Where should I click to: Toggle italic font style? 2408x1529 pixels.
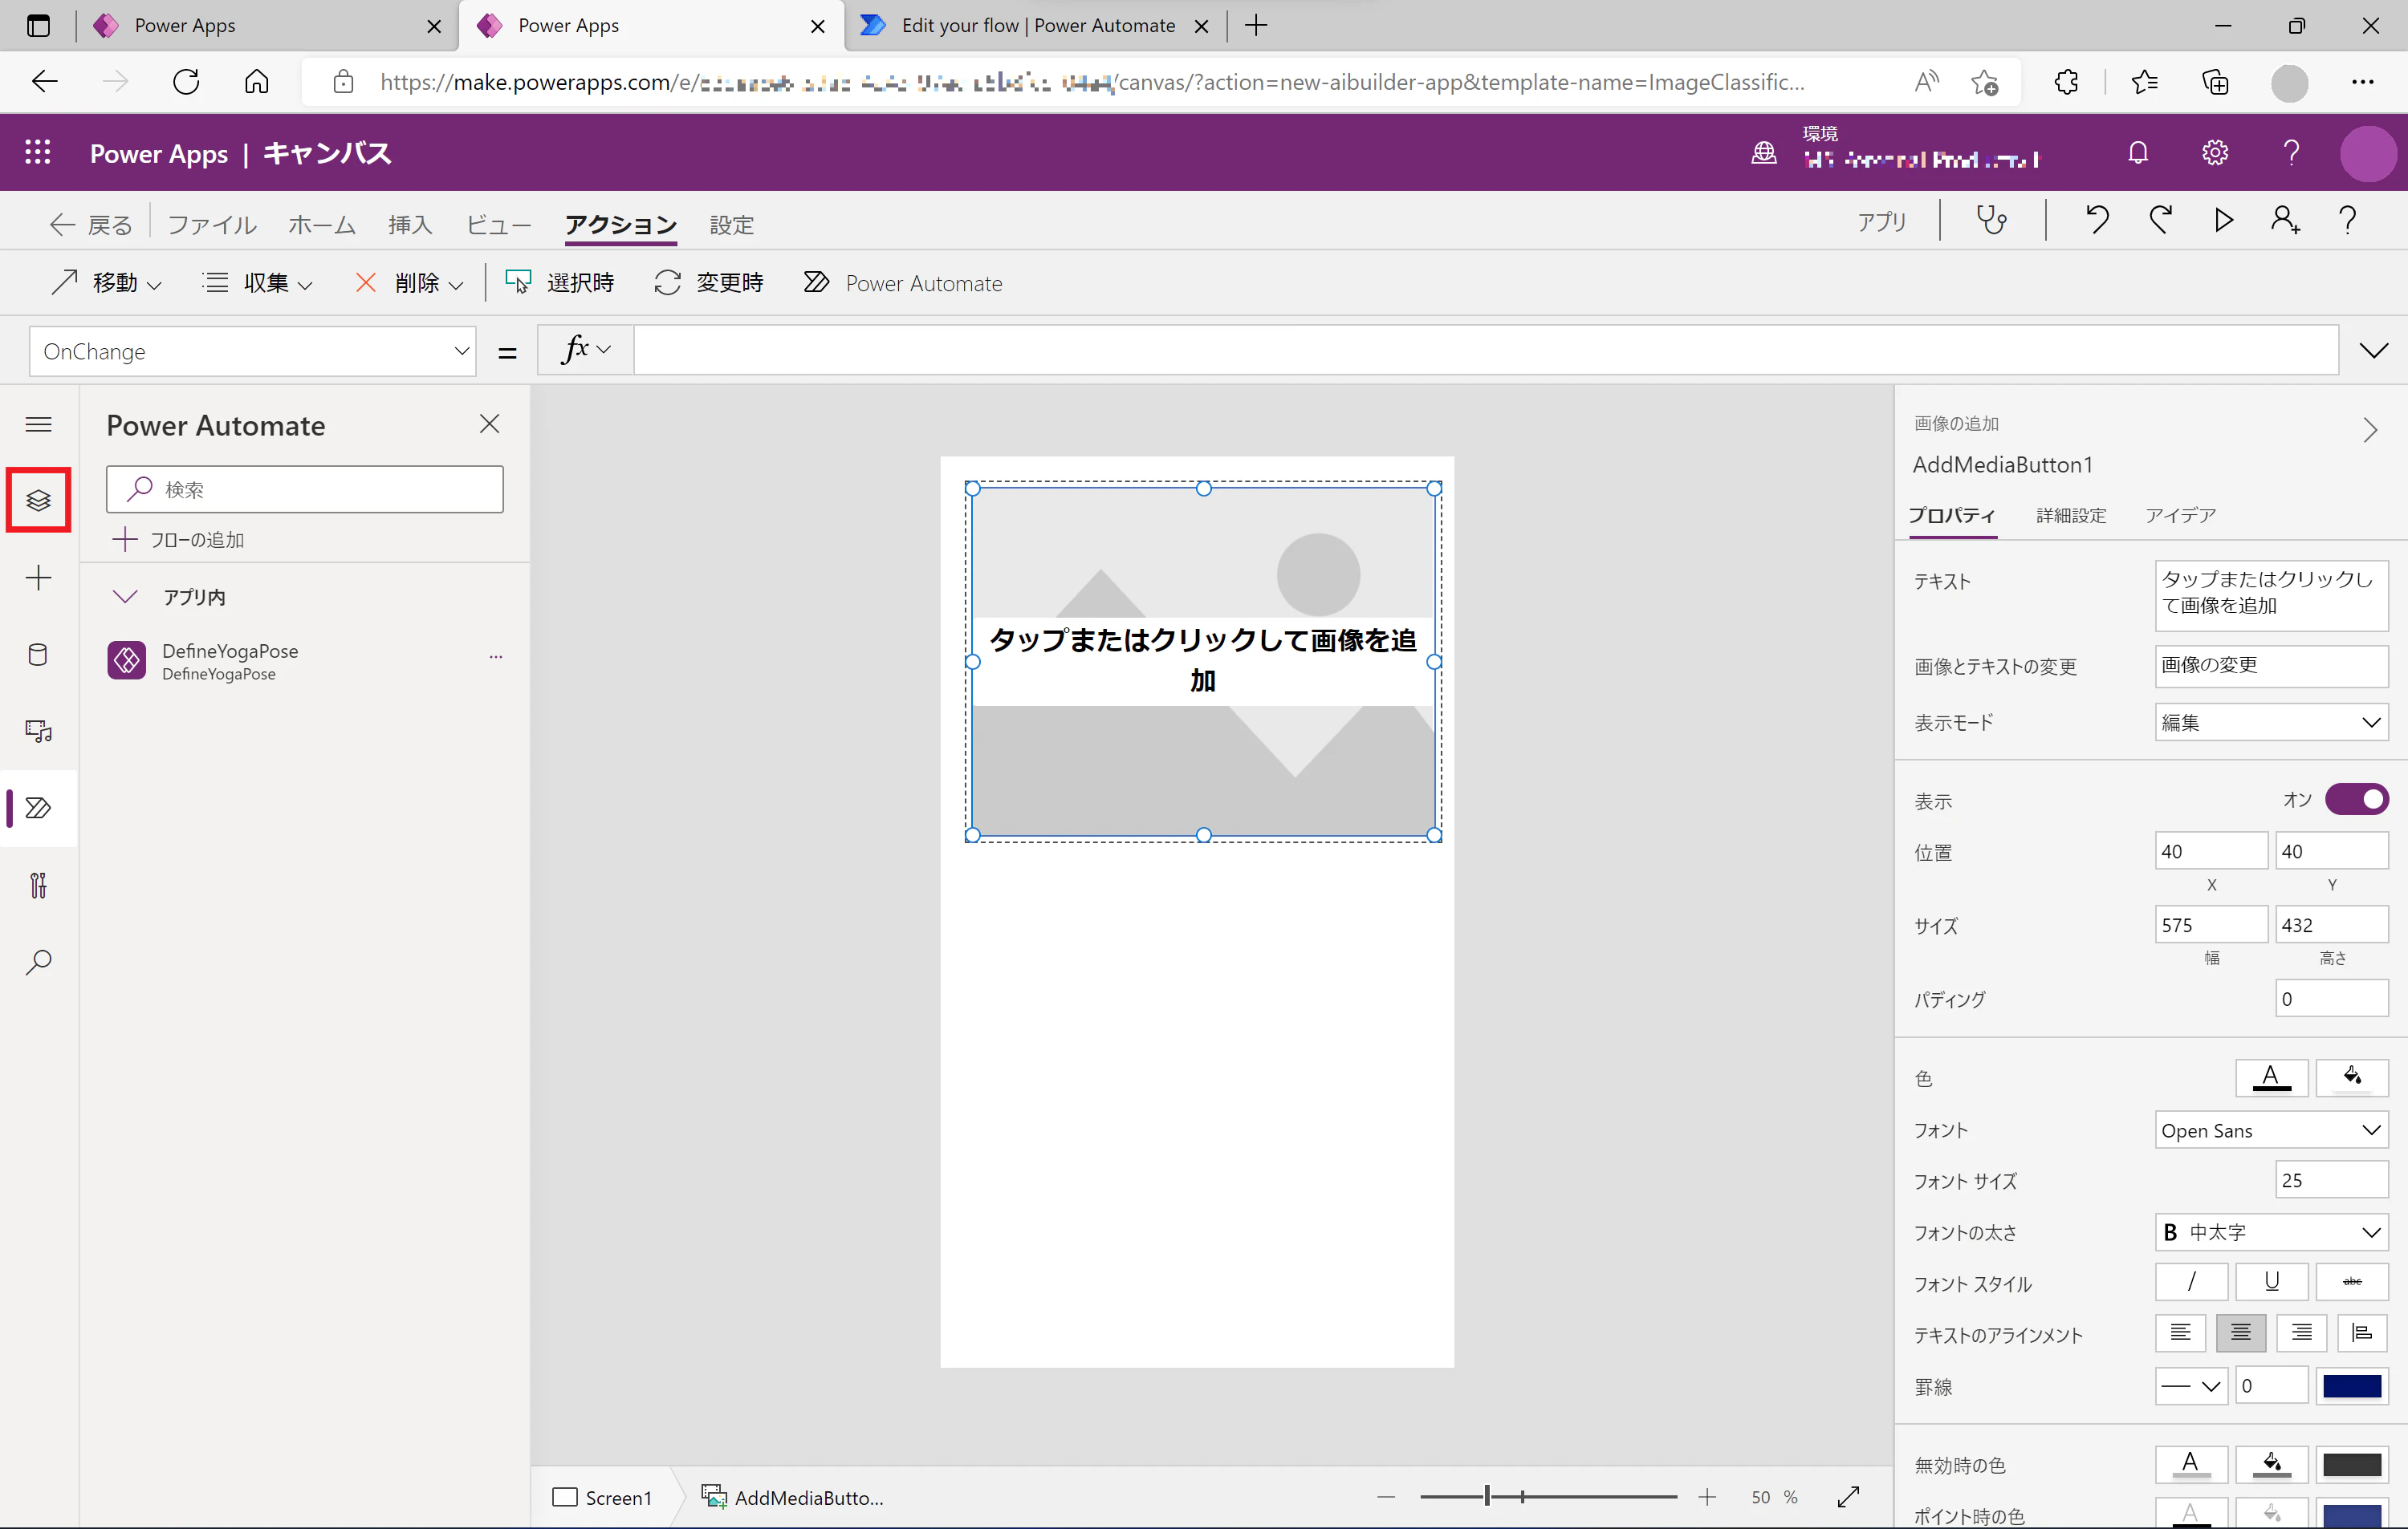[2191, 1281]
